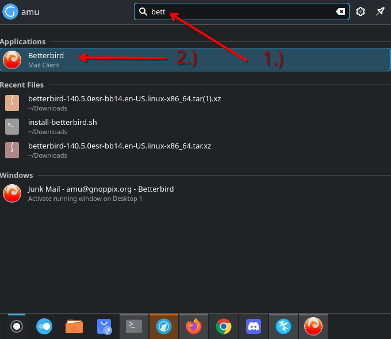Open the terminal from the taskbar

coord(134,327)
